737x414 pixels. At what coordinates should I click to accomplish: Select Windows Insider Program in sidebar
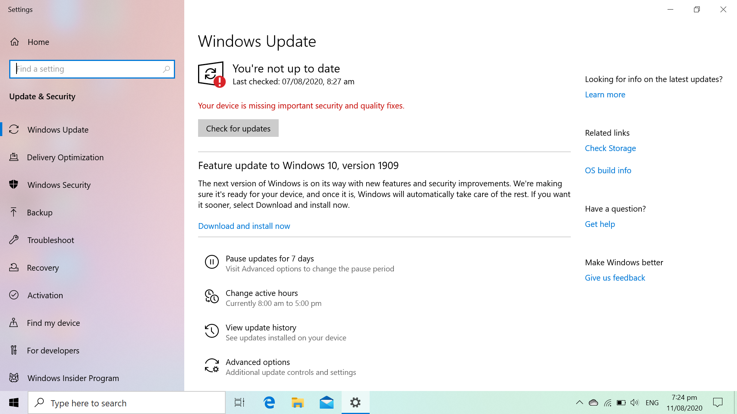click(x=92, y=378)
